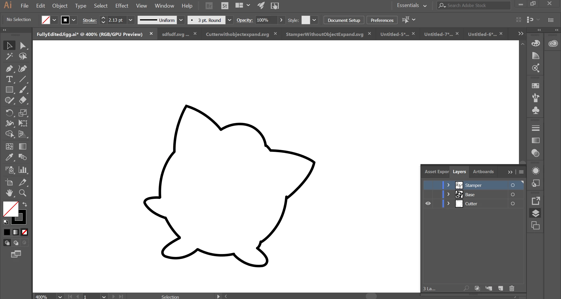Open stroke weight dropdown
The image size is (561, 299).
tap(131, 20)
